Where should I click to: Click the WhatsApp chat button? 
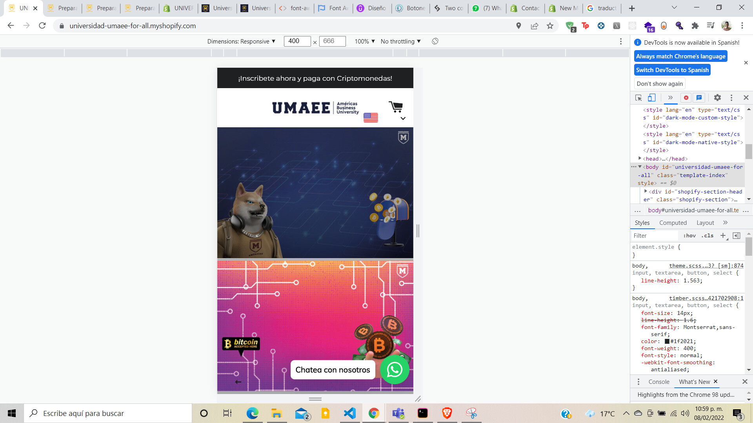[x=395, y=370]
